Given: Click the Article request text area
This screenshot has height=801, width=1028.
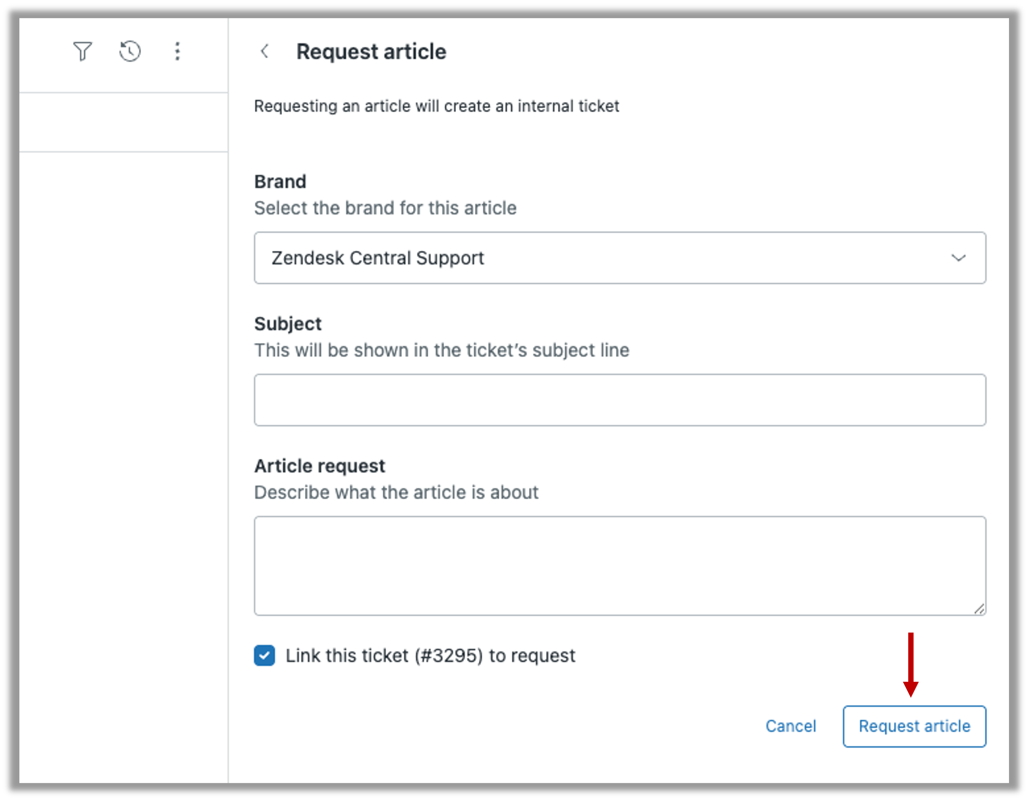Looking at the screenshot, I should point(620,566).
